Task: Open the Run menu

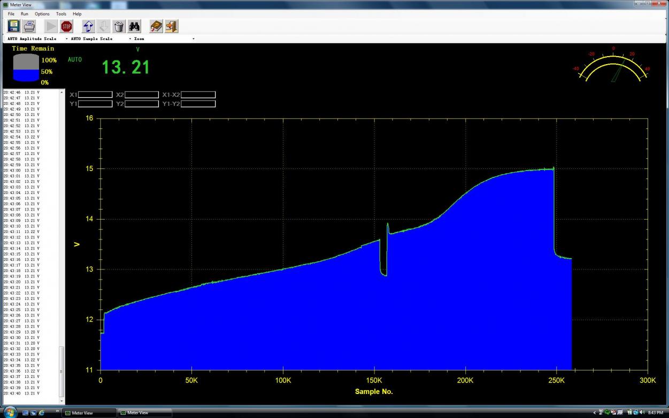Action: pyautogui.click(x=25, y=14)
